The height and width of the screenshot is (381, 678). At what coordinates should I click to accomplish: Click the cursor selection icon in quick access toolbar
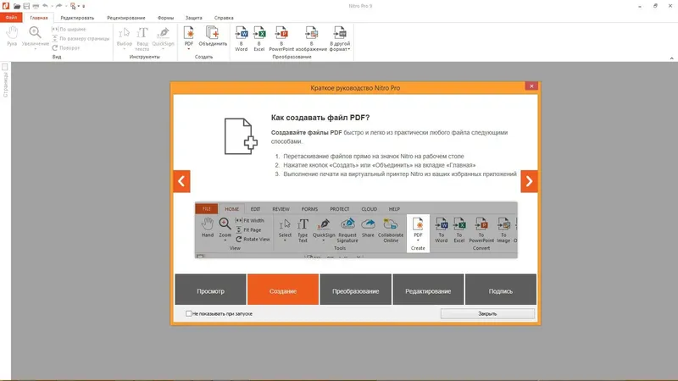pyautogui.click(x=73, y=6)
